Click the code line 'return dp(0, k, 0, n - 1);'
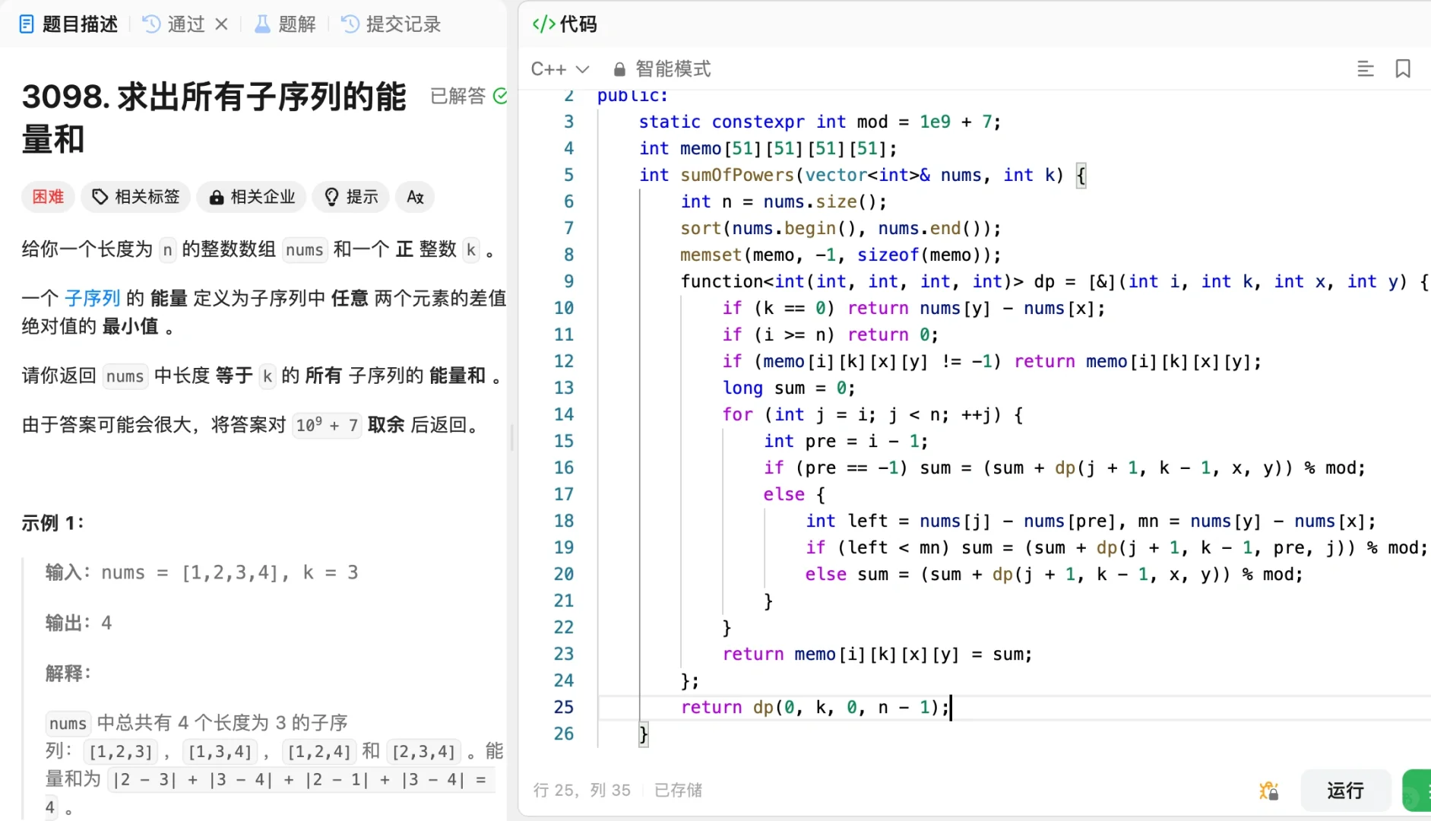The width and height of the screenshot is (1431, 821). 815,707
